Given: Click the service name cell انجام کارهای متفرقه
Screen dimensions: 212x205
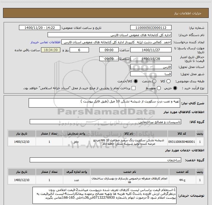Looking at the screenshot, I should (129, 180).
